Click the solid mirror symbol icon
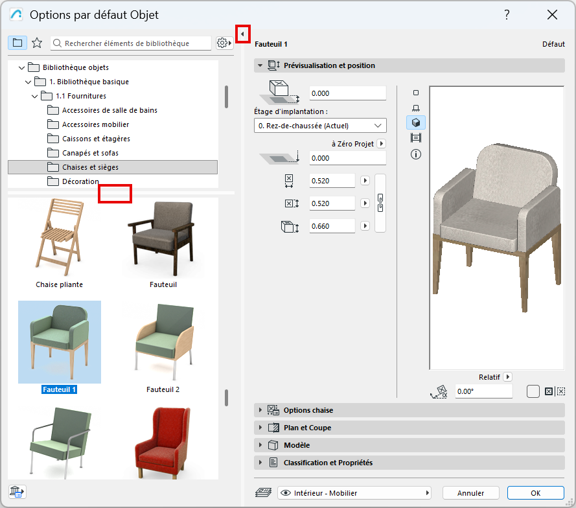Screen dimensions: 576x508 [548, 391]
